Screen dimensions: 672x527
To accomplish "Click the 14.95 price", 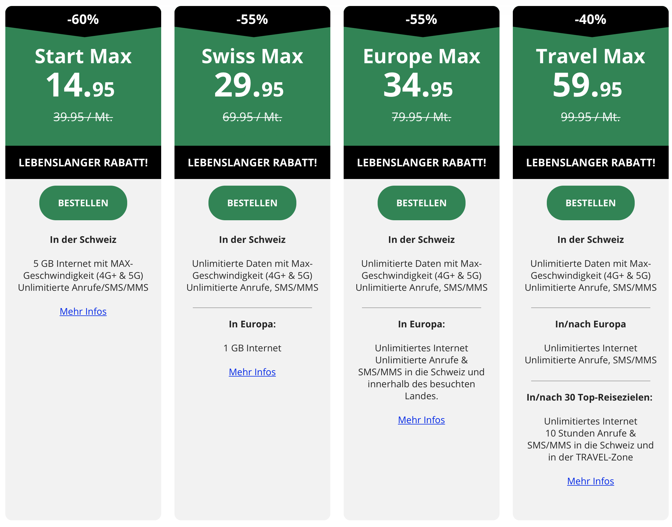I will pyautogui.click(x=80, y=86).
